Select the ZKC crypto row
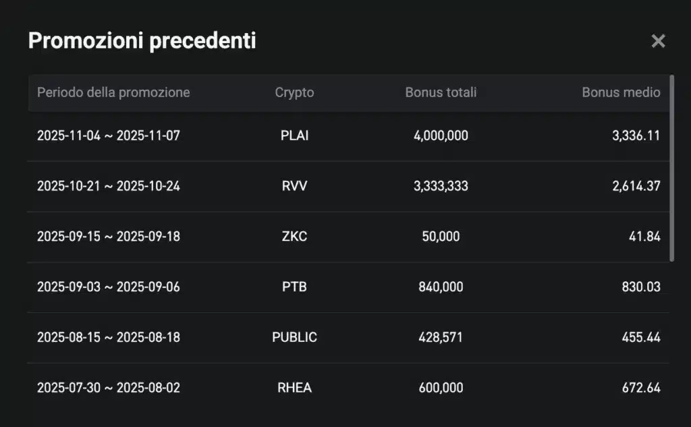This screenshot has height=427, width=691. (295, 236)
